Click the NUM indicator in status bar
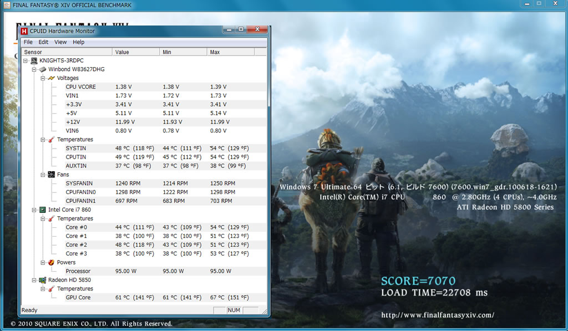The image size is (568, 331). [x=234, y=310]
